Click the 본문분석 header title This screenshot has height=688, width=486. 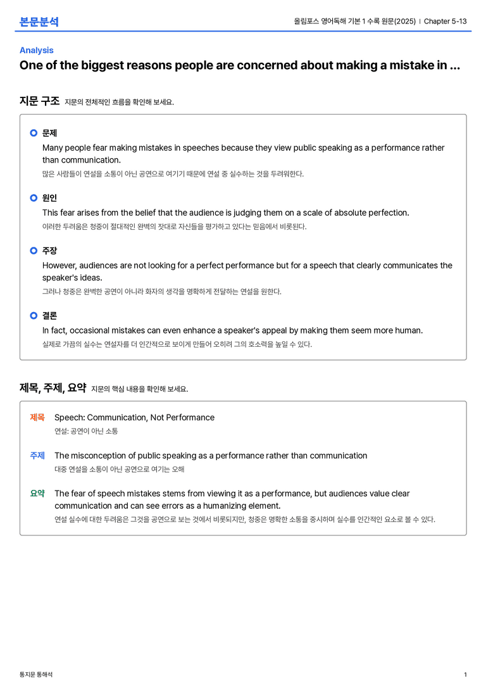pos(39,22)
